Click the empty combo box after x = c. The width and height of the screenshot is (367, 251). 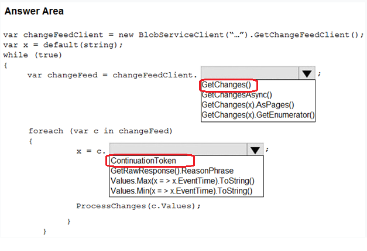pos(178,150)
